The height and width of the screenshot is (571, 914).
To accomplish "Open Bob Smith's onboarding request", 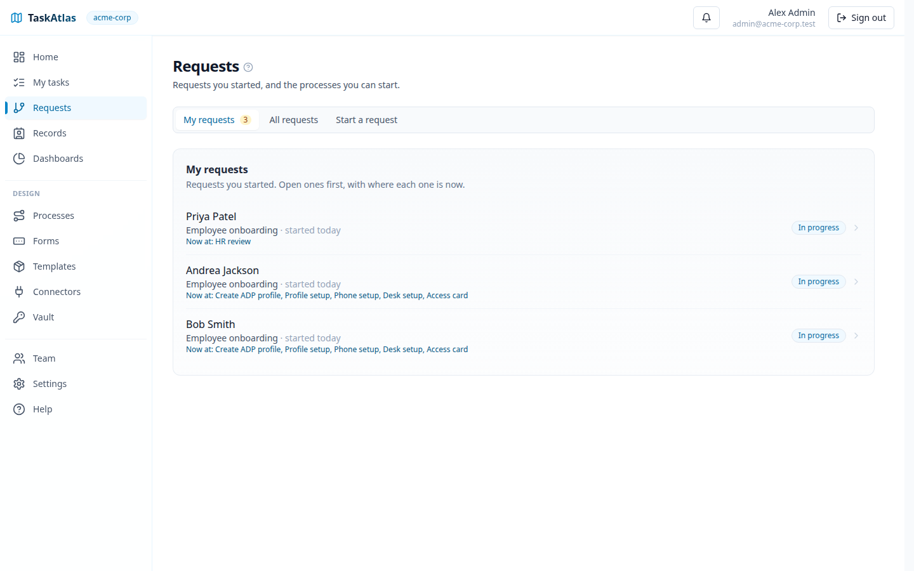I will point(524,336).
